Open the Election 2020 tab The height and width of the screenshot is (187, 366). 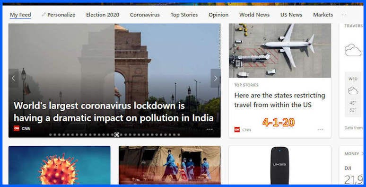point(103,15)
